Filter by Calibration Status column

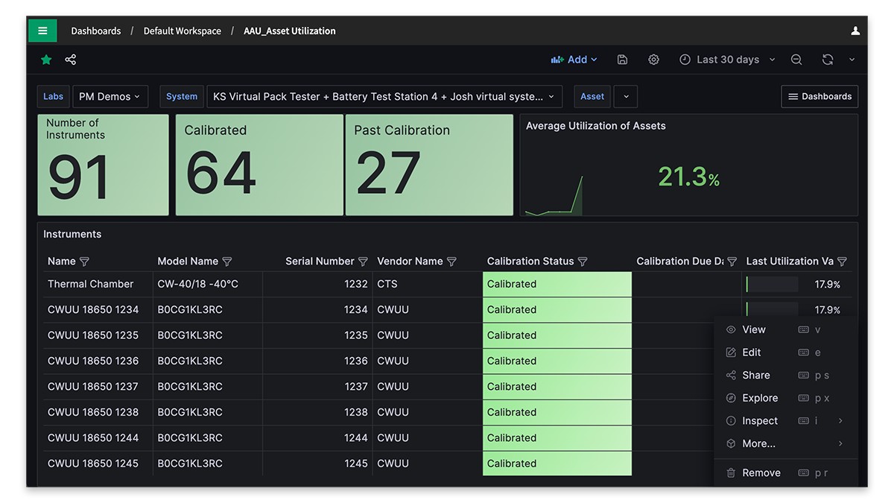(x=583, y=262)
